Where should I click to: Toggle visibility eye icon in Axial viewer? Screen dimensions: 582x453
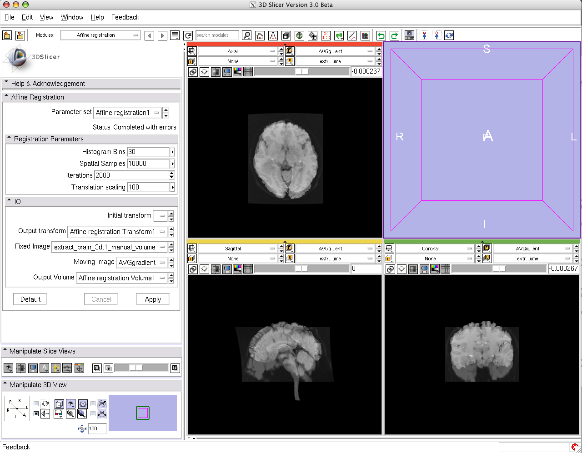point(205,71)
